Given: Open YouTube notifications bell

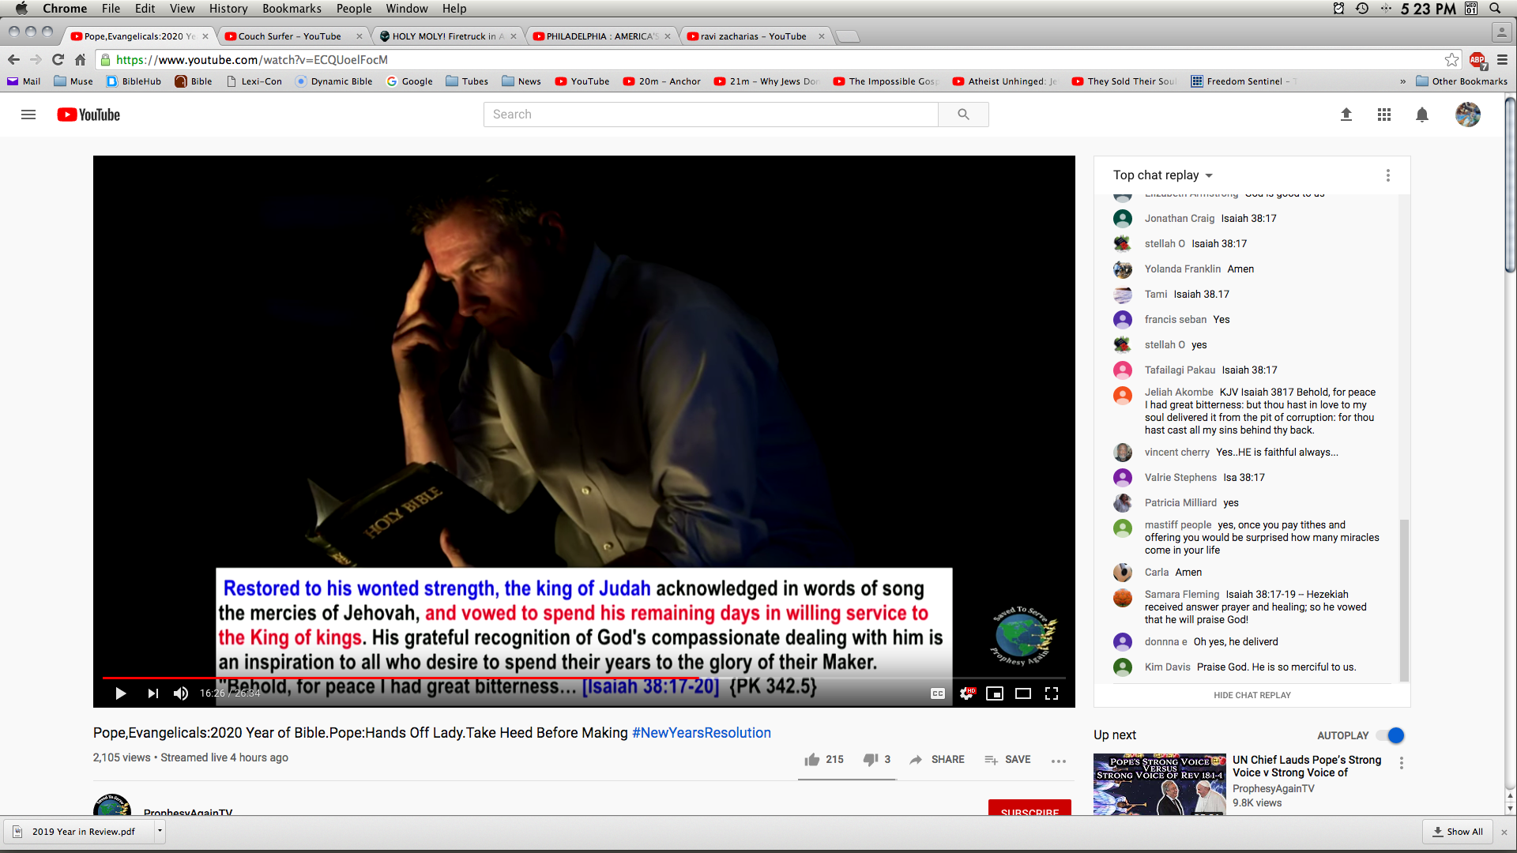Looking at the screenshot, I should [1422, 115].
